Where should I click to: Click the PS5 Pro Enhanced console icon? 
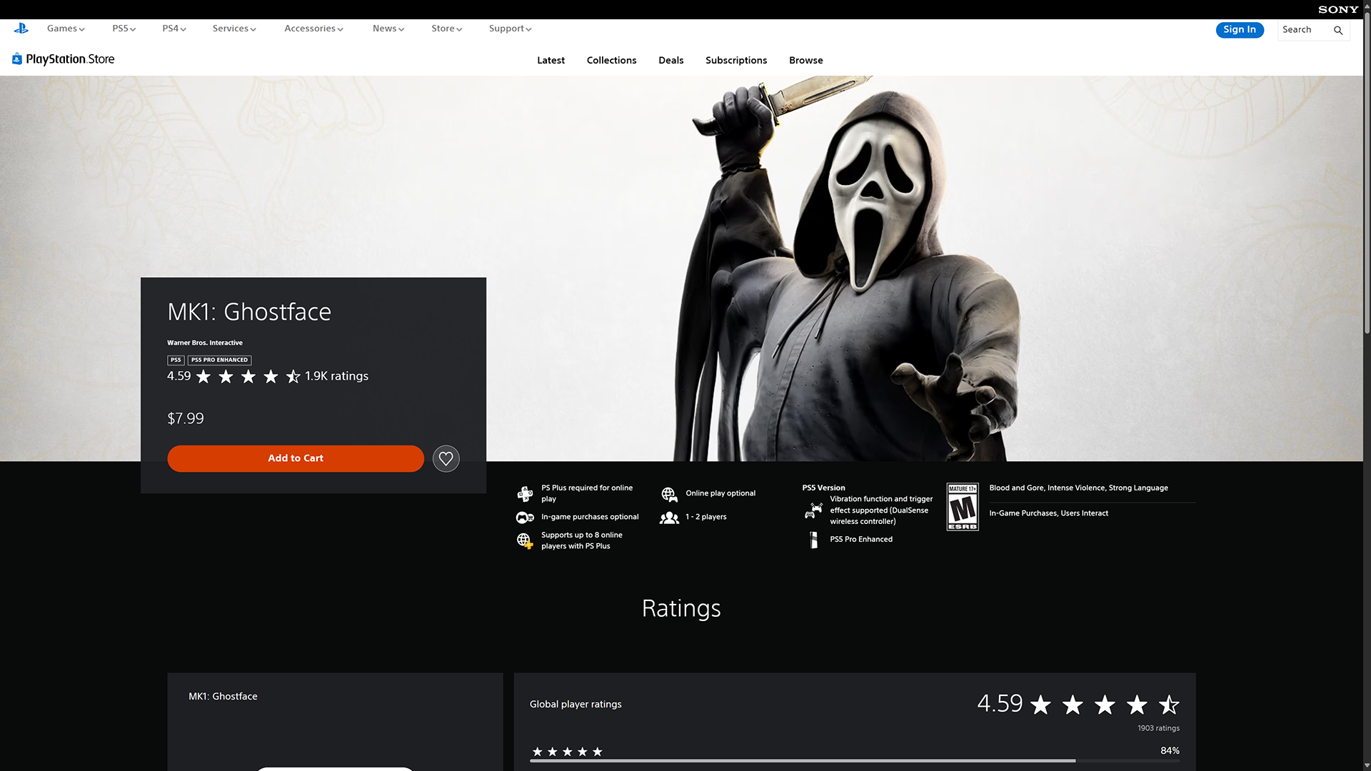[813, 540]
